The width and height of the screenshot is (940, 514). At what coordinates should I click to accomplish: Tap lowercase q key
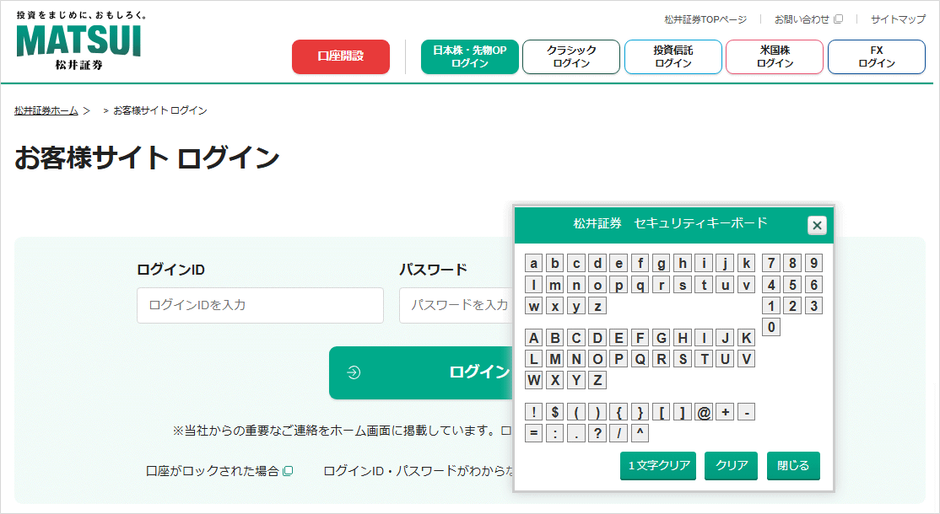click(x=640, y=285)
